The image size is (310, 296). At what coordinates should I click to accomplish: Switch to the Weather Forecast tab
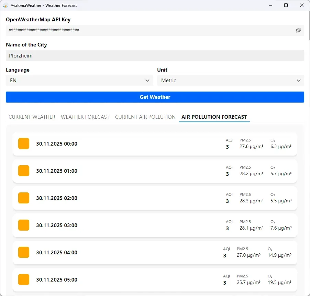tap(85, 117)
